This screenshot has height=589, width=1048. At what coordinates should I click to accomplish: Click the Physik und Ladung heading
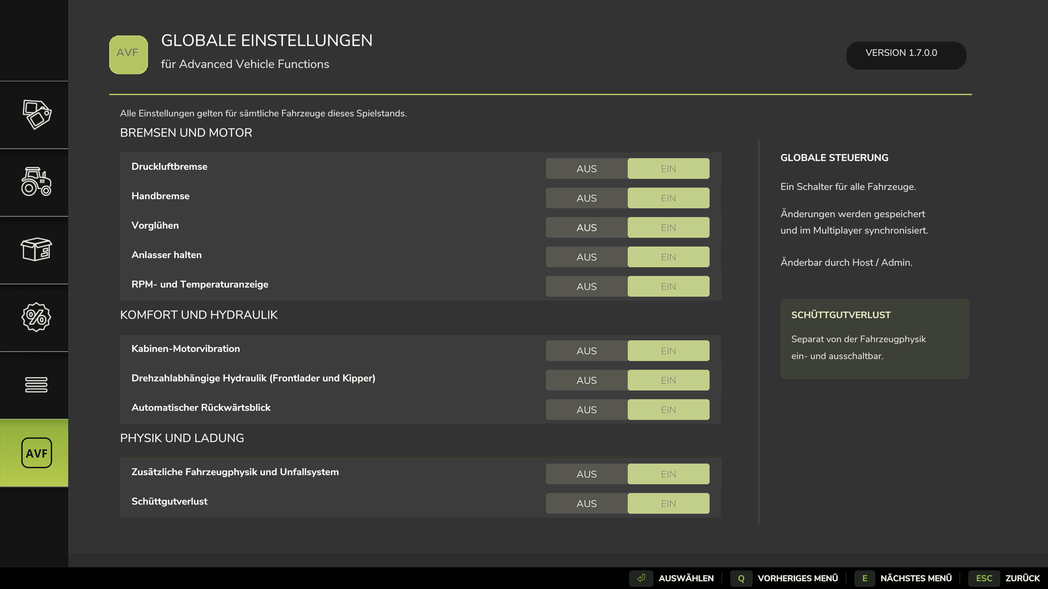coord(182,438)
